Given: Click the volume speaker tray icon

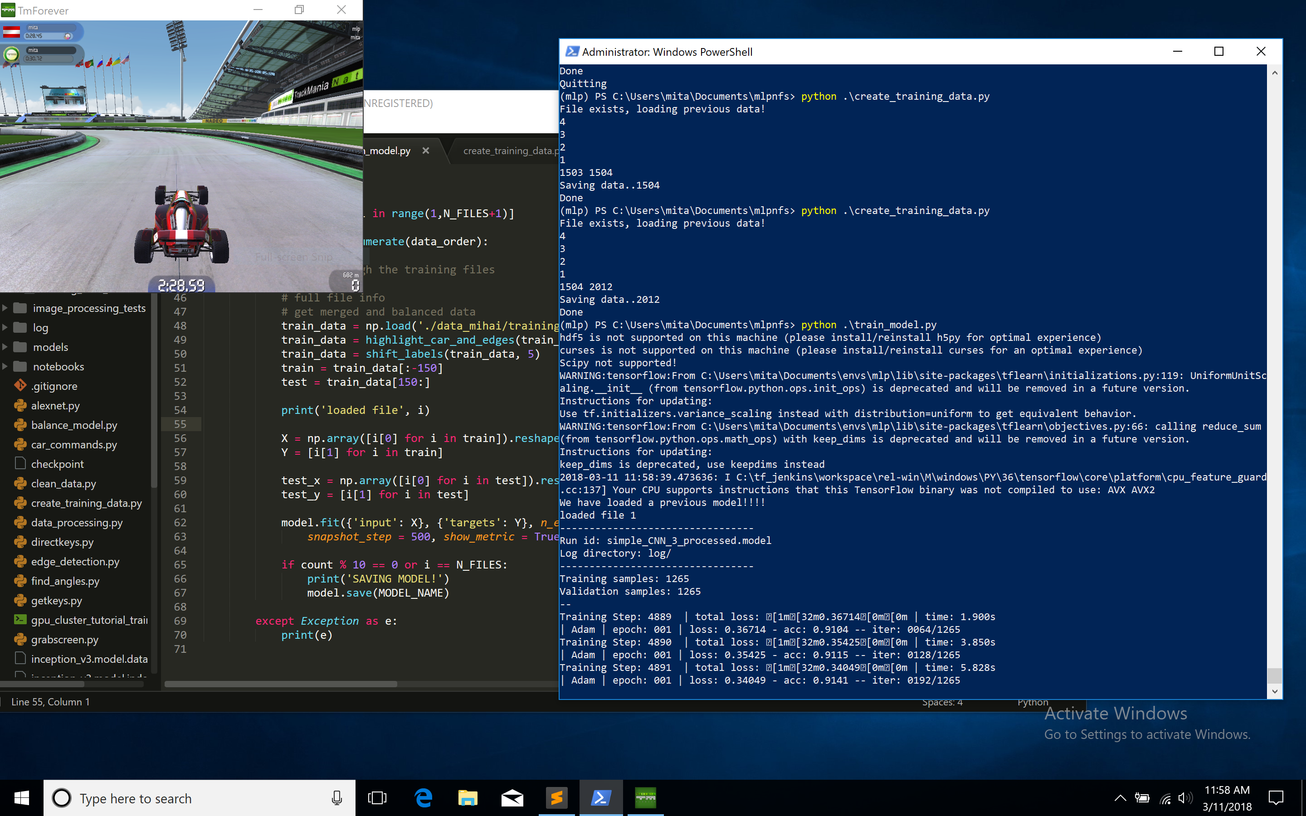Looking at the screenshot, I should click(1184, 798).
